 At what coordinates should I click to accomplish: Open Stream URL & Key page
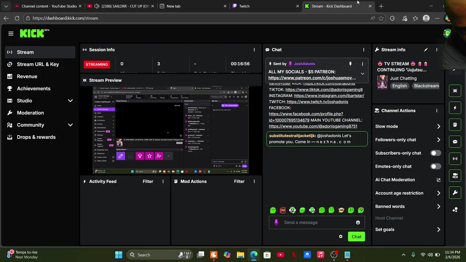tap(40, 64)
